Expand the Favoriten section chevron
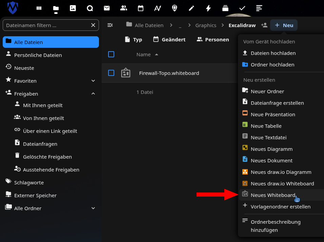 click(x=93, y=81)
